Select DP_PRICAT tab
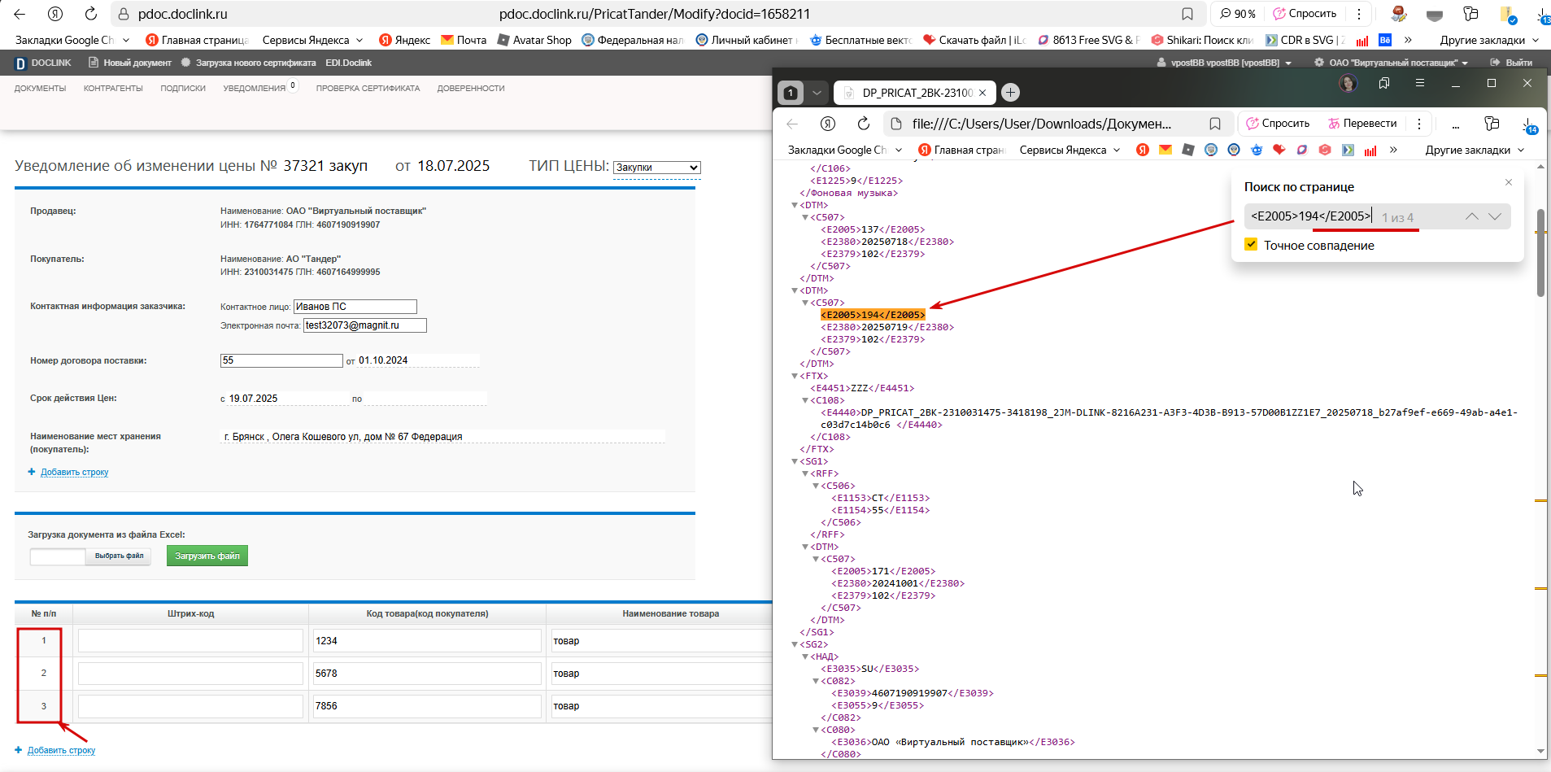 coord(915,93)
